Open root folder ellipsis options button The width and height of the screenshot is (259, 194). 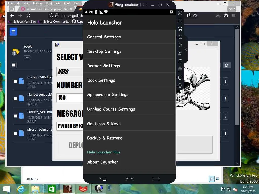[27, 58]
